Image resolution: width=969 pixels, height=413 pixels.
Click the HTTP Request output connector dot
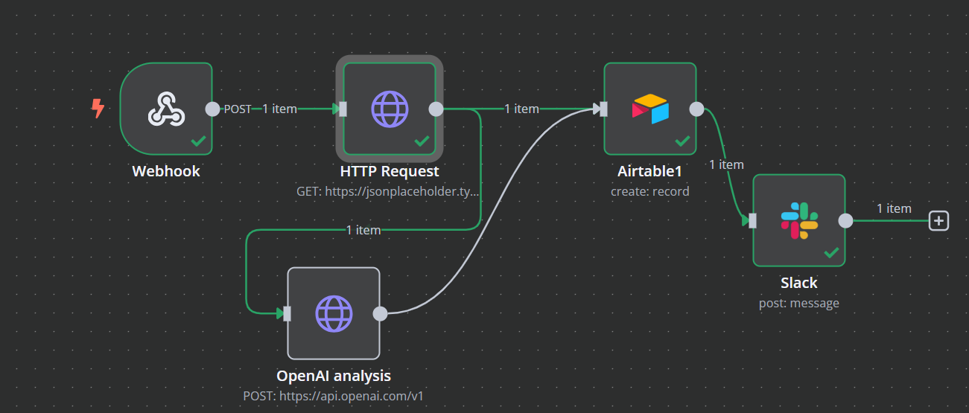(x=436, y=109)
